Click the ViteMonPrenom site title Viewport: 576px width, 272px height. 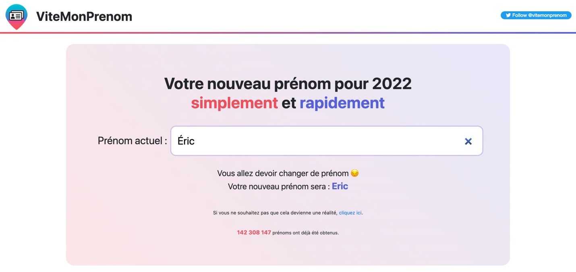coord(84,16)
